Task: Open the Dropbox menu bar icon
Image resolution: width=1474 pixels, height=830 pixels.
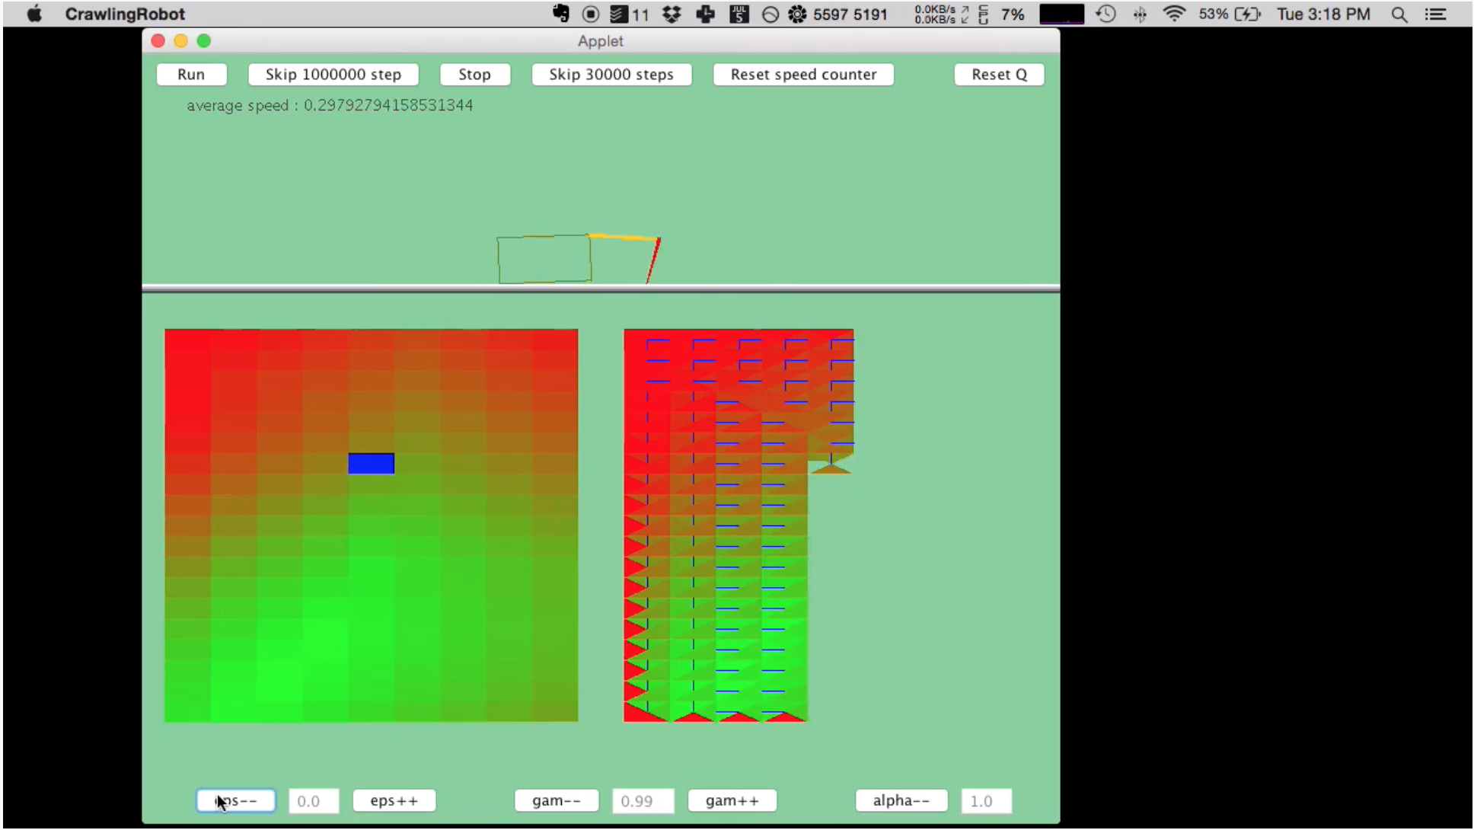Action: tap(672, 14)
